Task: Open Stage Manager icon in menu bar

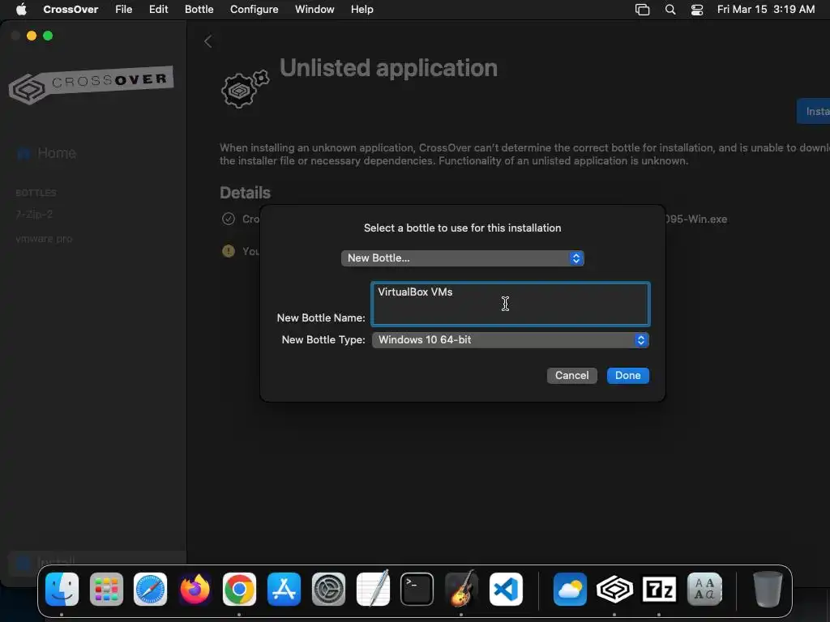Action: pos(642,10)
